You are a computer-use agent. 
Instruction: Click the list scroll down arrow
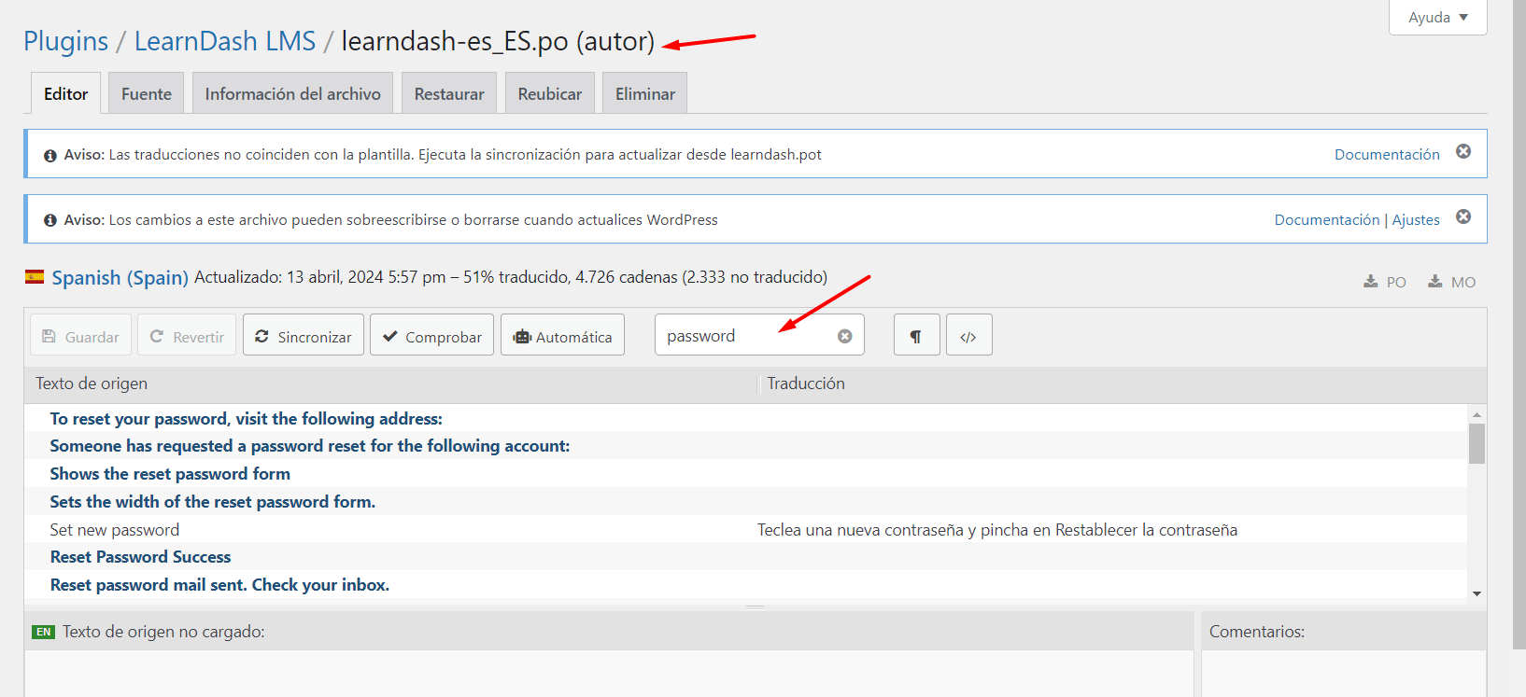click(1477, 593)
